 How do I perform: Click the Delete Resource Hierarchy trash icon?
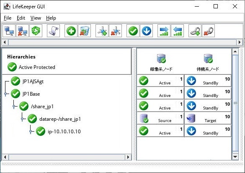84,31
